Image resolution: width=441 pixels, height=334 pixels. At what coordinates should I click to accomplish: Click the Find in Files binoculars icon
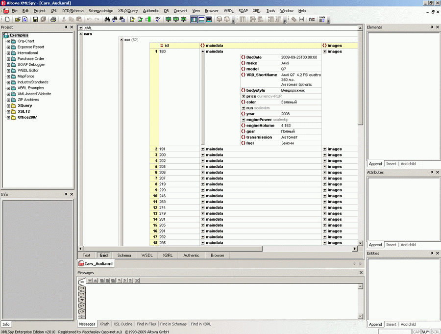122,19
